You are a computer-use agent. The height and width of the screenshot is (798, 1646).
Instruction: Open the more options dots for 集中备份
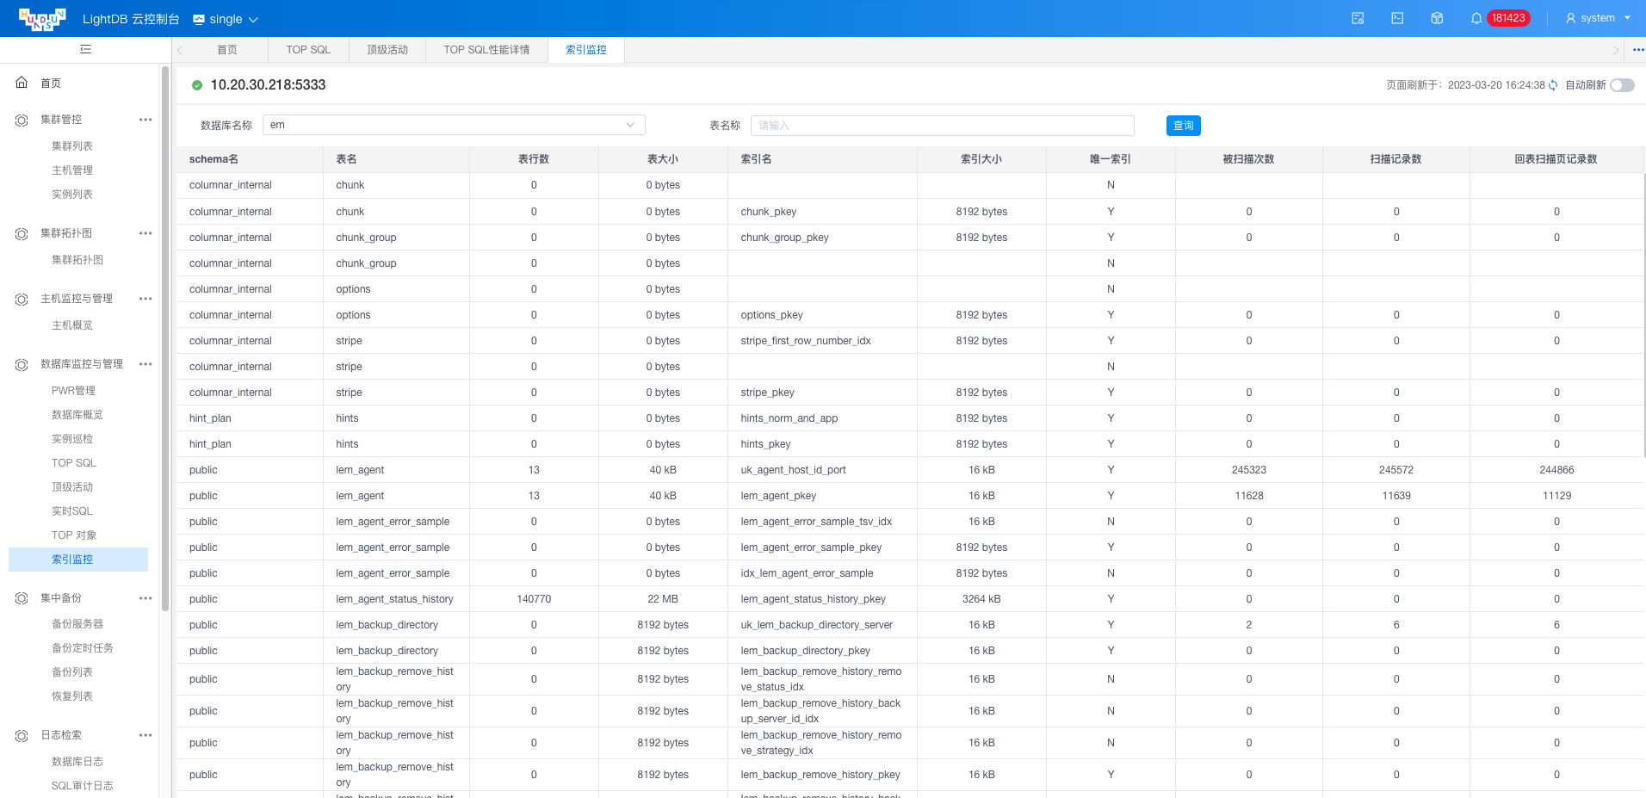click(x=145, y=598)
